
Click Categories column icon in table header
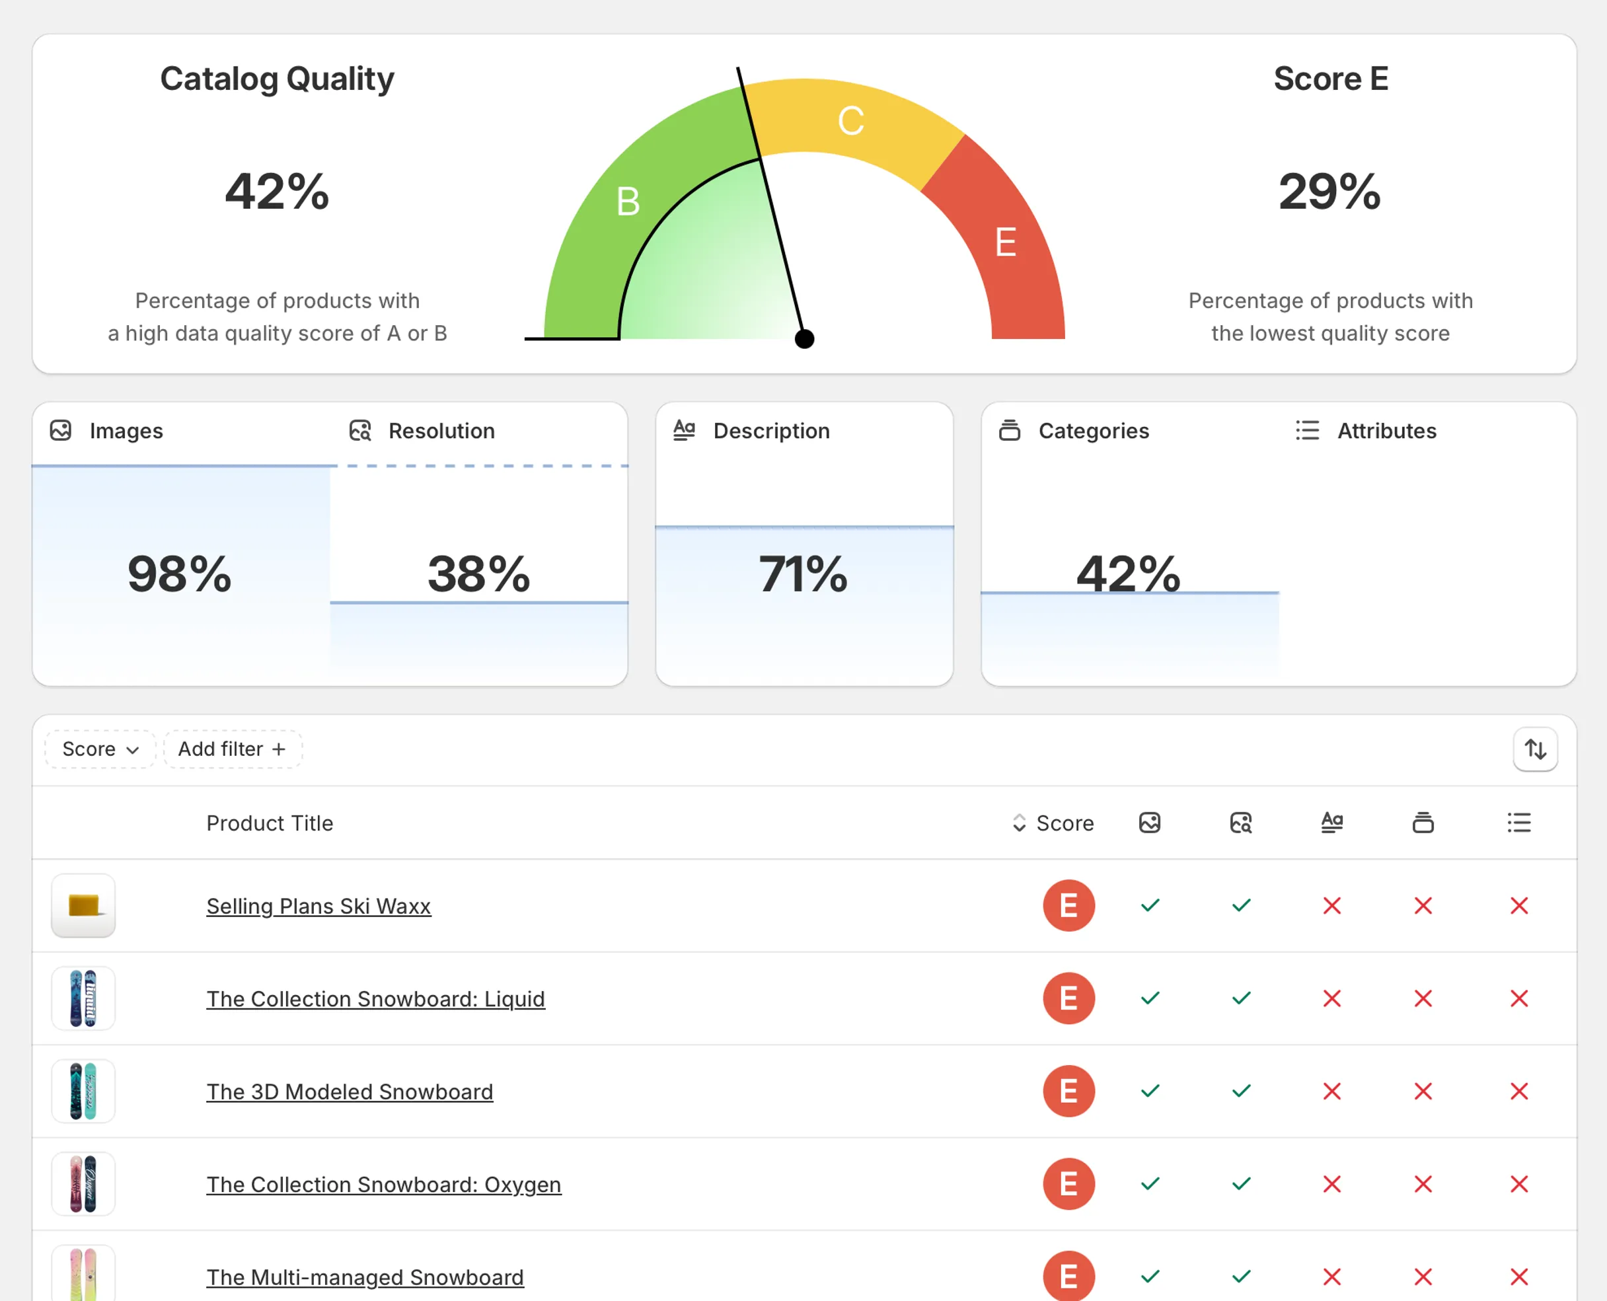[x=1423, y=823]
